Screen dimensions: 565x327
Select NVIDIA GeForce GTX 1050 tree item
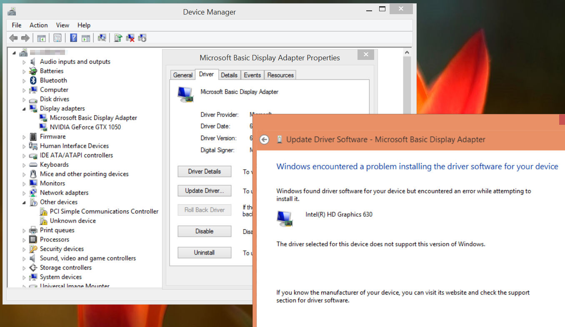85,127
